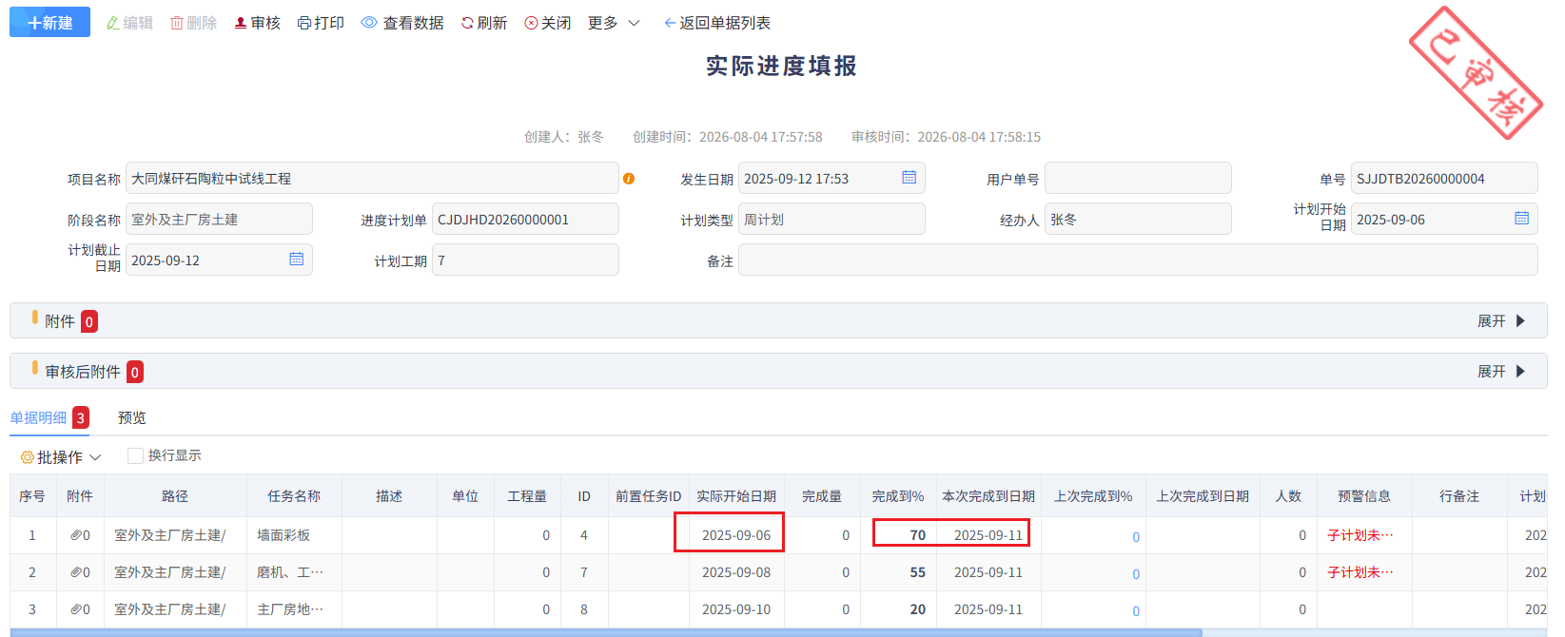This screenshot has height=637, width=1565.
Task: Click the 关闭 close circle icon
Action: pos(531,23)
